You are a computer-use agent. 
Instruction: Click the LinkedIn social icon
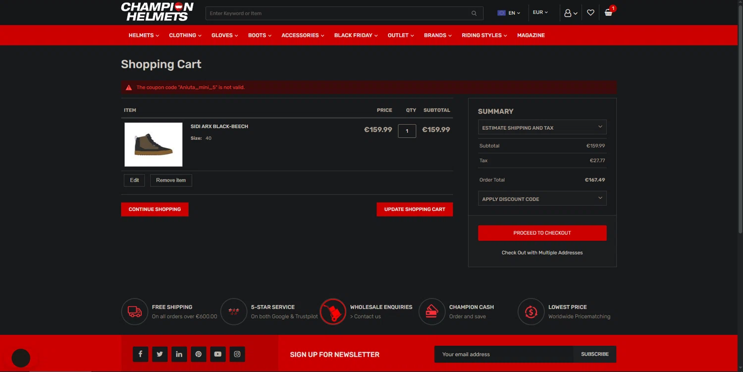[x=179, y=354]
